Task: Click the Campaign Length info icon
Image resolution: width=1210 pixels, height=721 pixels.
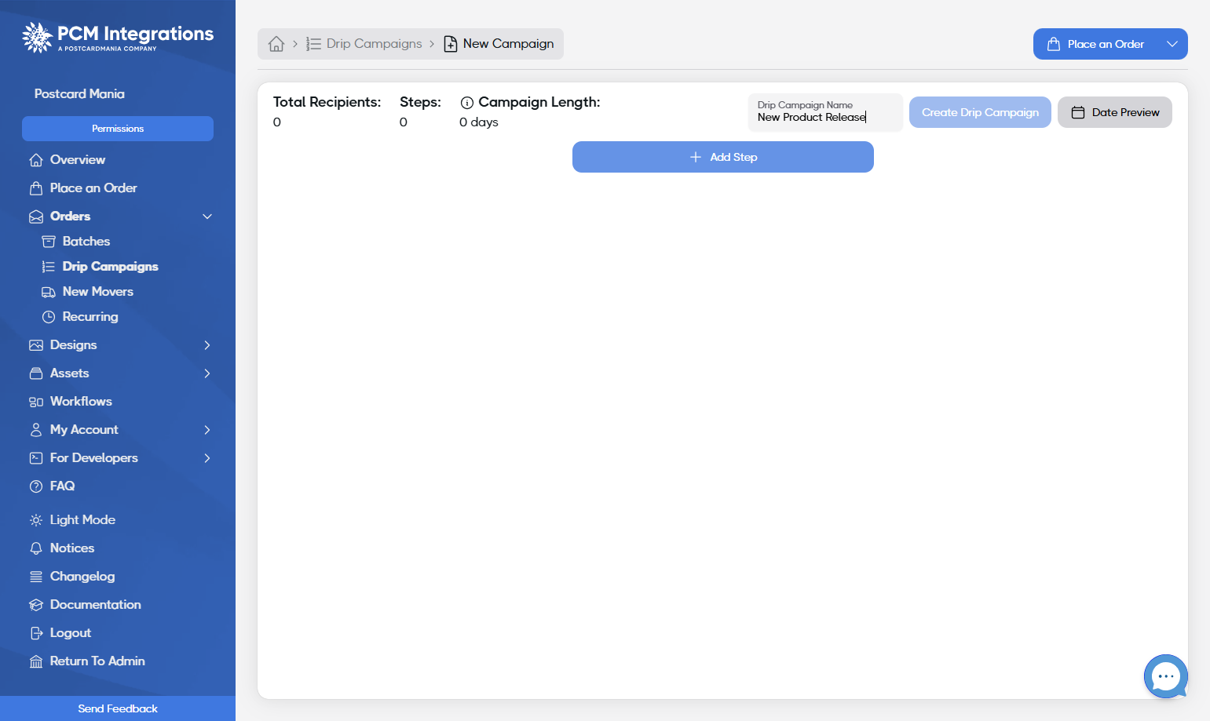Action: click(467, 103)
